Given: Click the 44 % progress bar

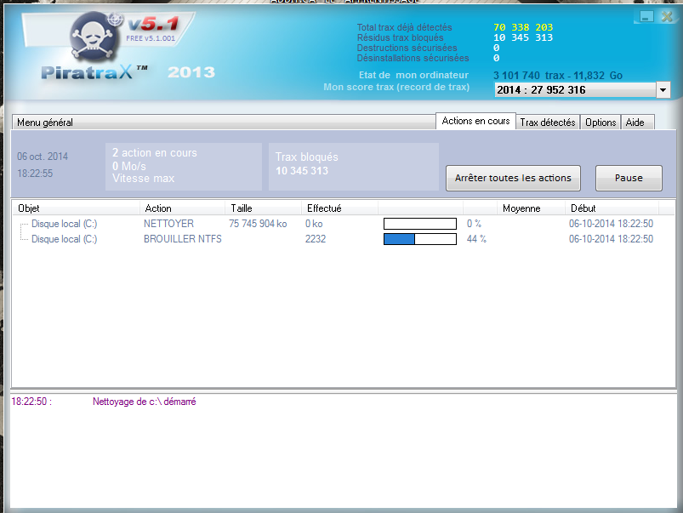Looking at the screenshot, I should pyautogui.click(x=420, y=239).
